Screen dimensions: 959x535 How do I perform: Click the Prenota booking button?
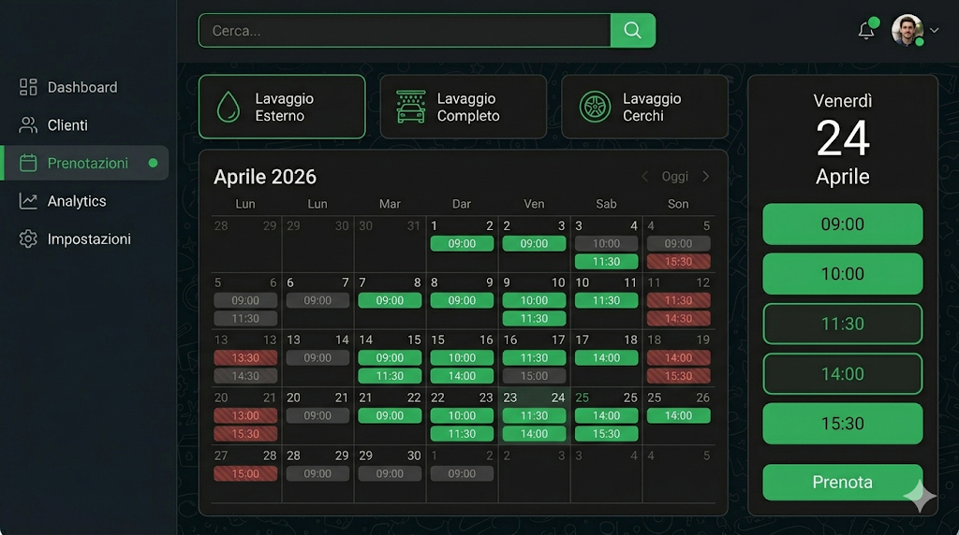click(842, 483)
